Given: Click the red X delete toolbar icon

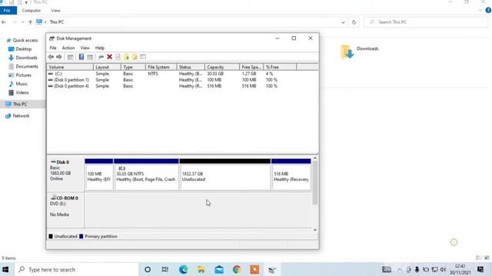Looking at the screenshot, I should pos(109,57).
